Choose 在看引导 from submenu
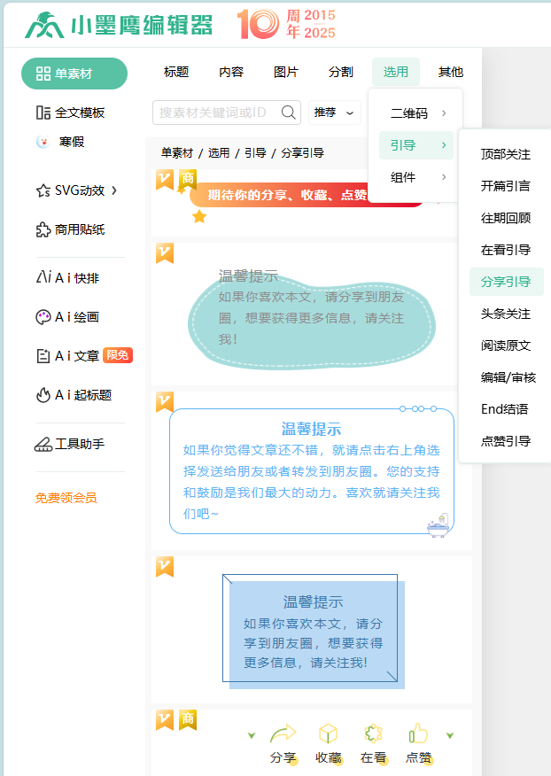Screen dimensions: 551x776 point(506,250)
